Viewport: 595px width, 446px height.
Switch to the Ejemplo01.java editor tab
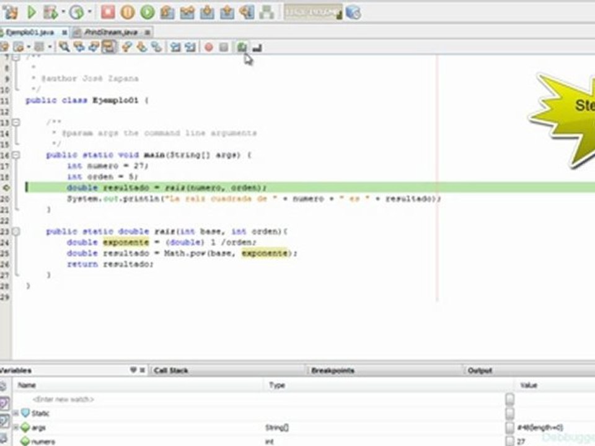30,32
